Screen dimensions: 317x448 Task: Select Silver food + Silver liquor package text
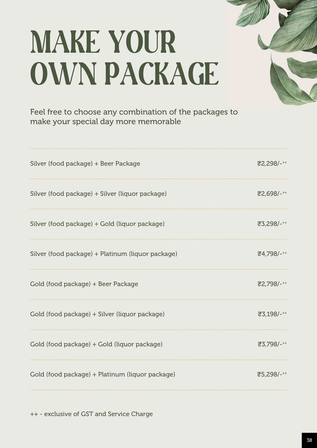click(x=98, y=194)
